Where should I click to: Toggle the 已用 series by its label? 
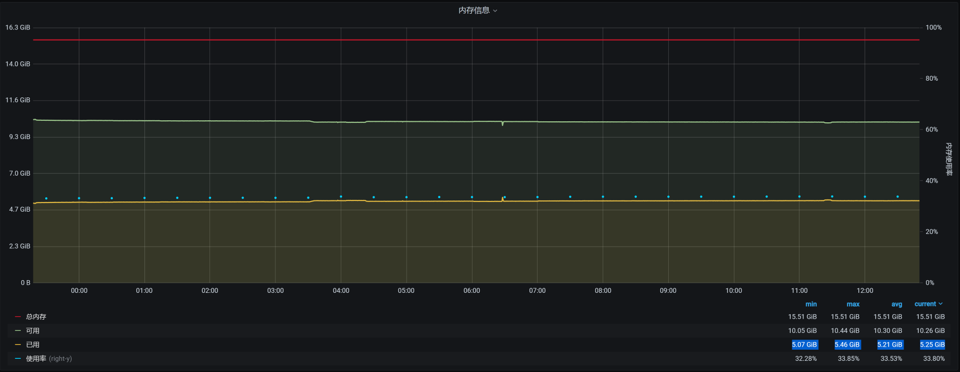(33, 345)
